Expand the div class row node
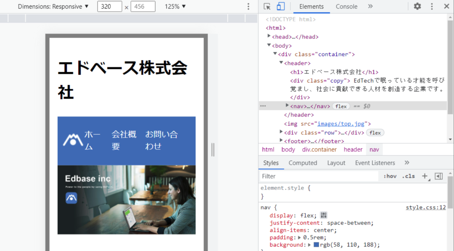Viewport: 454px width, 251px height. click(281, 132)
